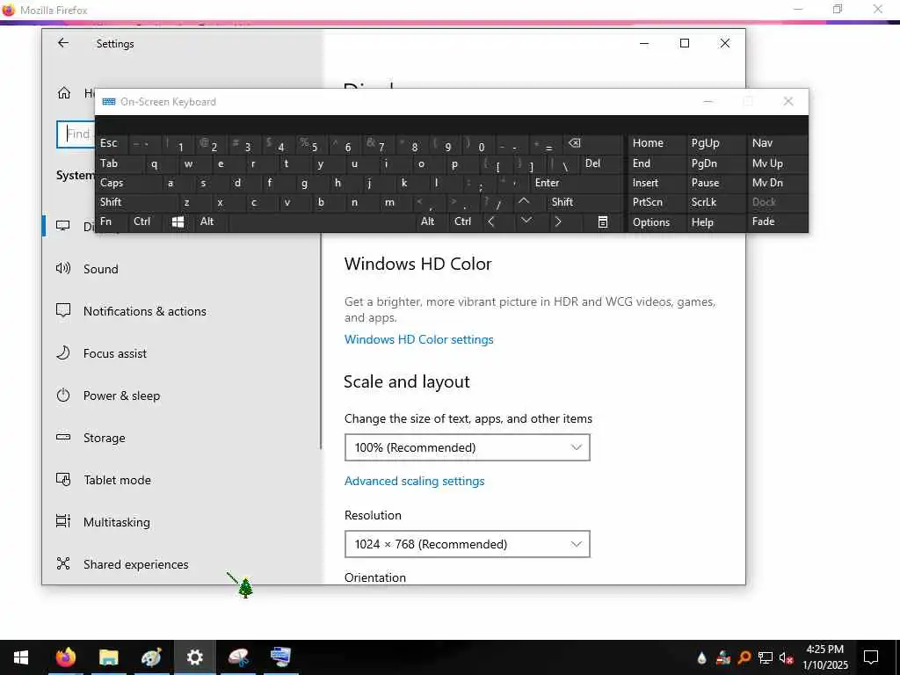
Task: Click Fade key on On-Screen Keyboard
Action: [777, 221]
